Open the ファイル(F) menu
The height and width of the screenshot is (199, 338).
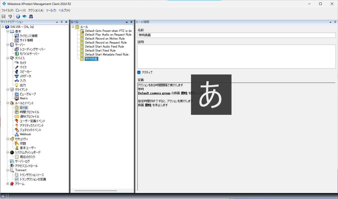(7, 10)
